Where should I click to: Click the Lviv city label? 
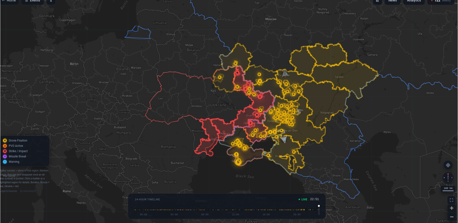(161, 98)
